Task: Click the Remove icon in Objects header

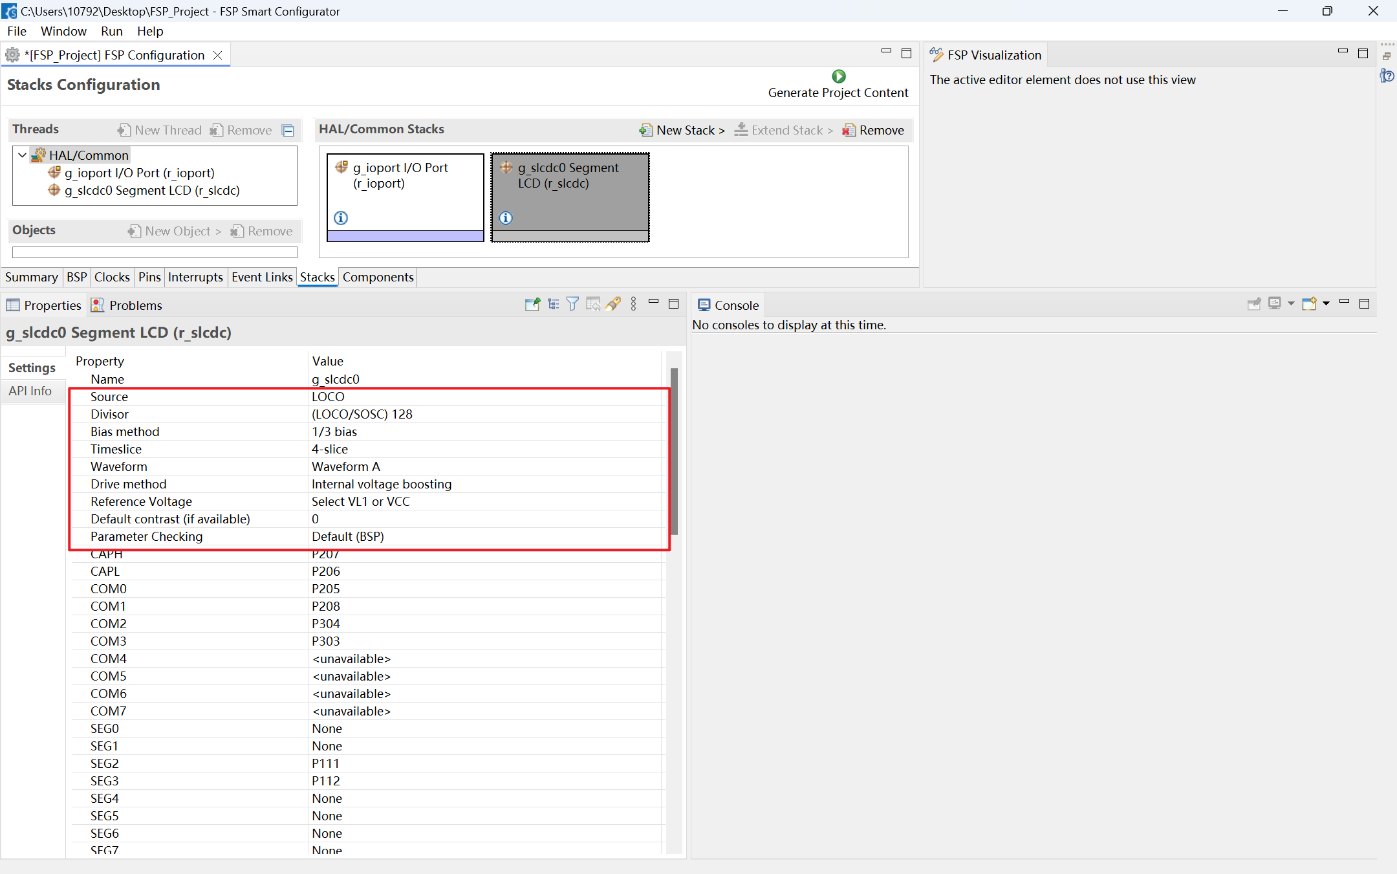Action: coord(237,231)
